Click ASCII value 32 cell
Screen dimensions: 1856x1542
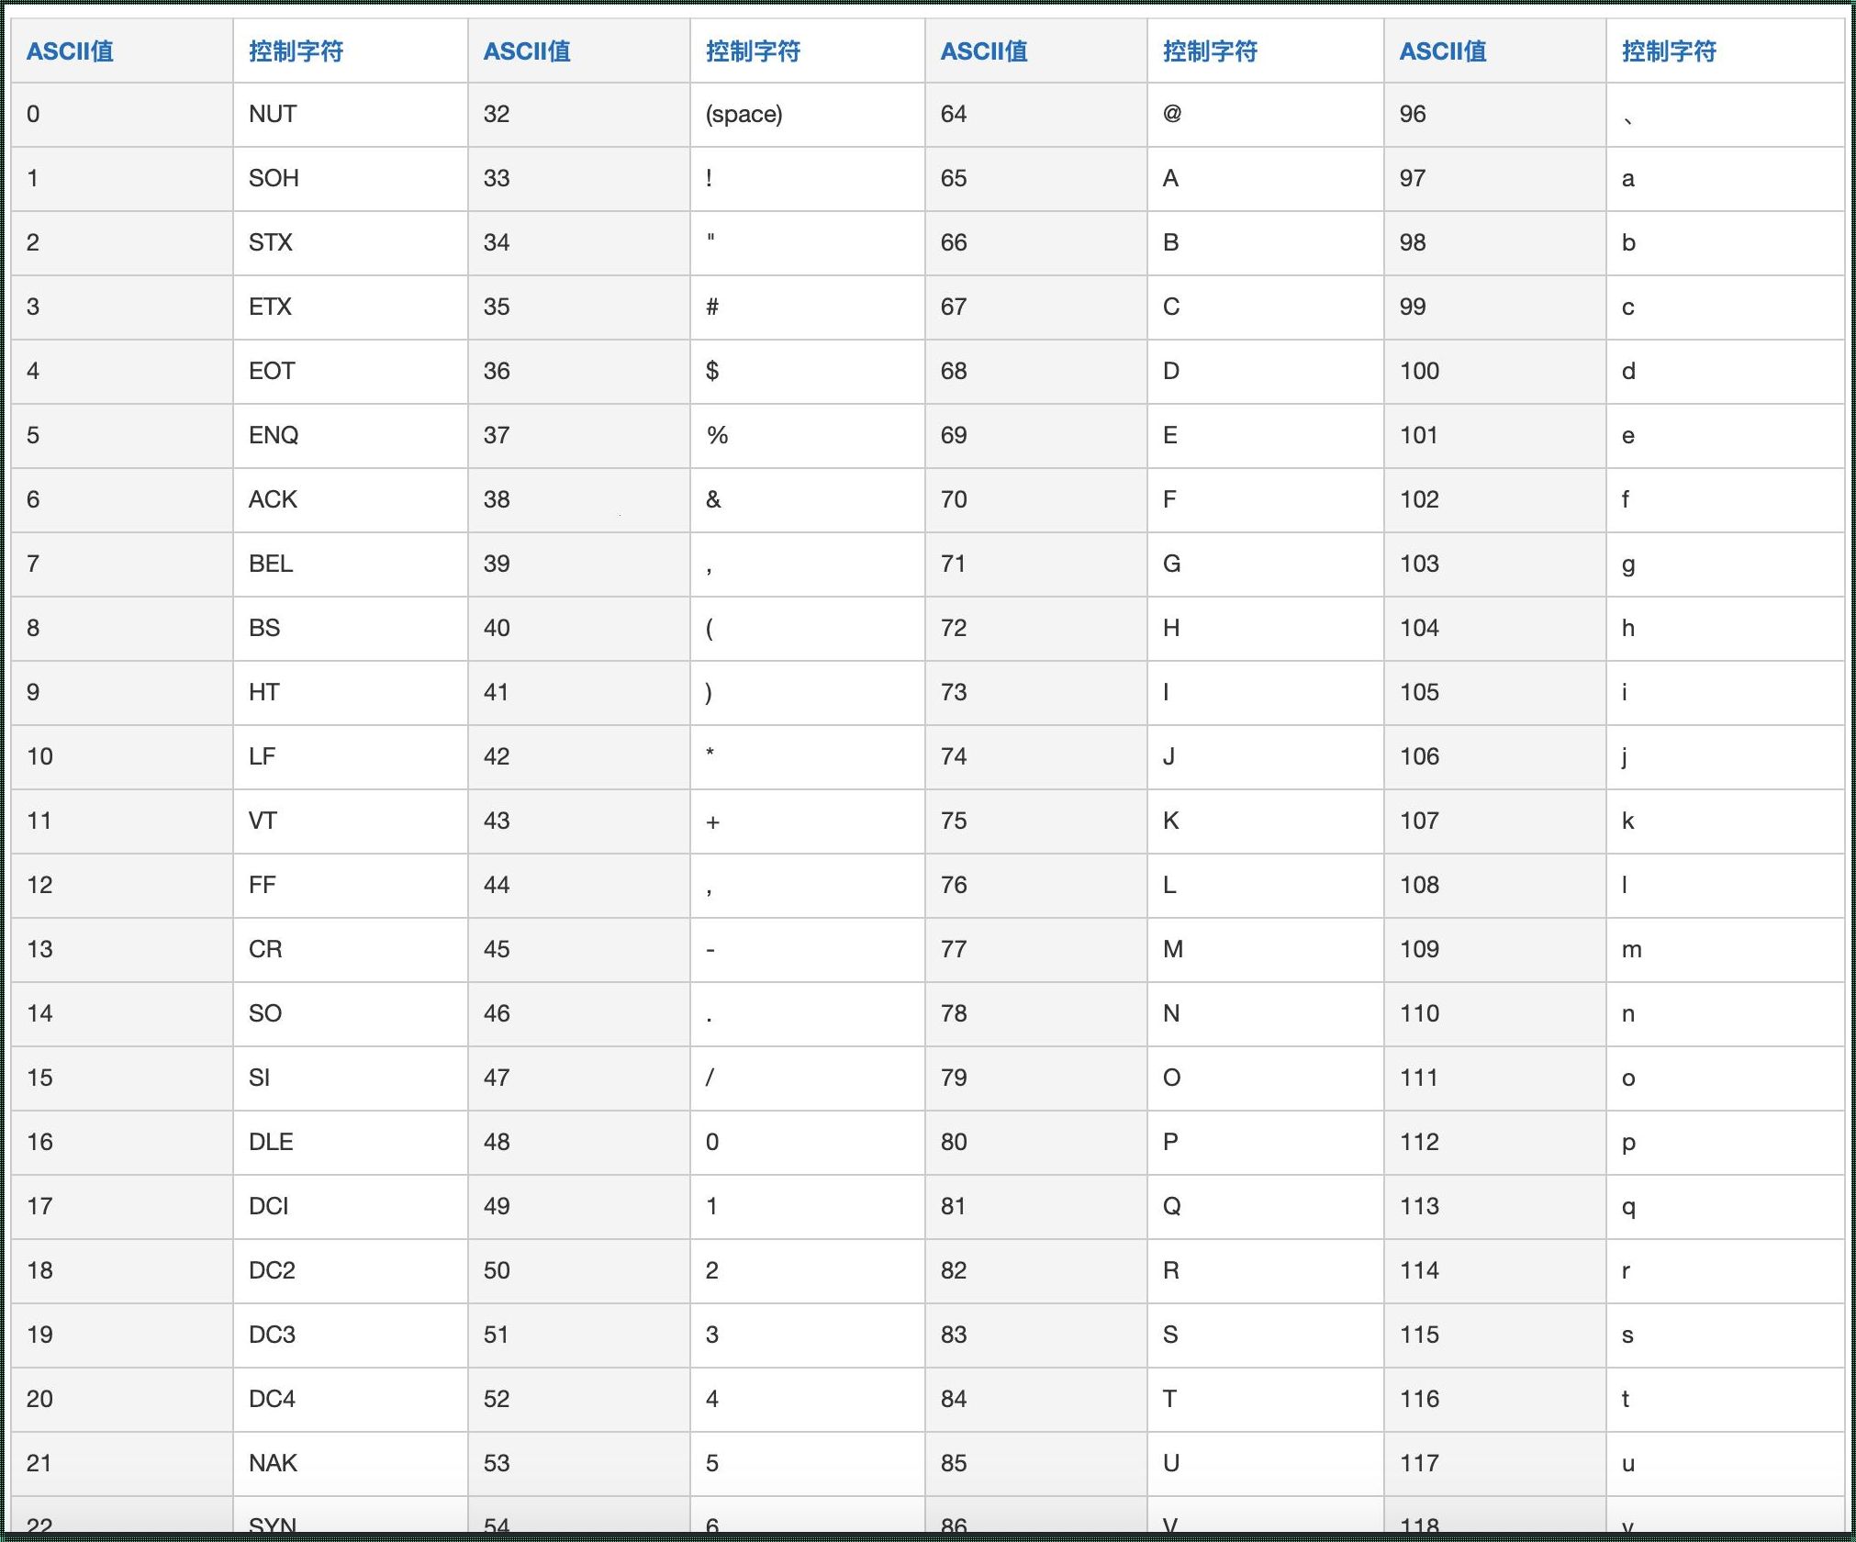point(579,115)
